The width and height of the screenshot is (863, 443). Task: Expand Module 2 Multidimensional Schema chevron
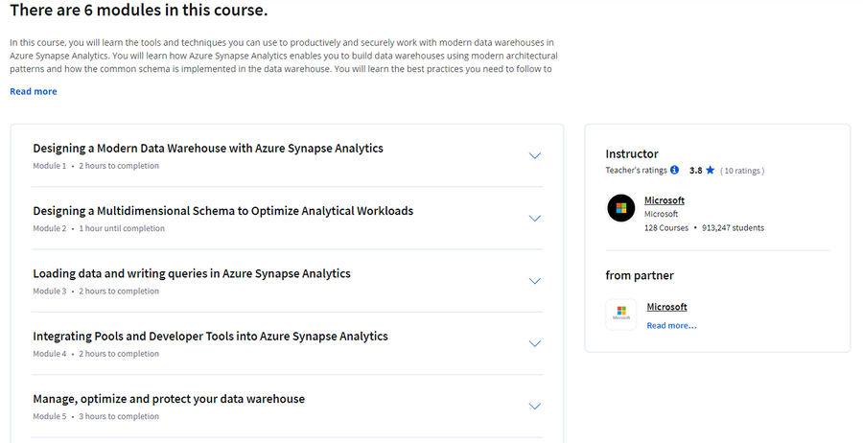click(x=534, y=219)
